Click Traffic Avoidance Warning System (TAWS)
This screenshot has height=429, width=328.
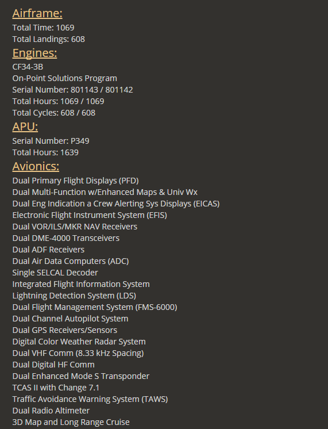[90, 399]
